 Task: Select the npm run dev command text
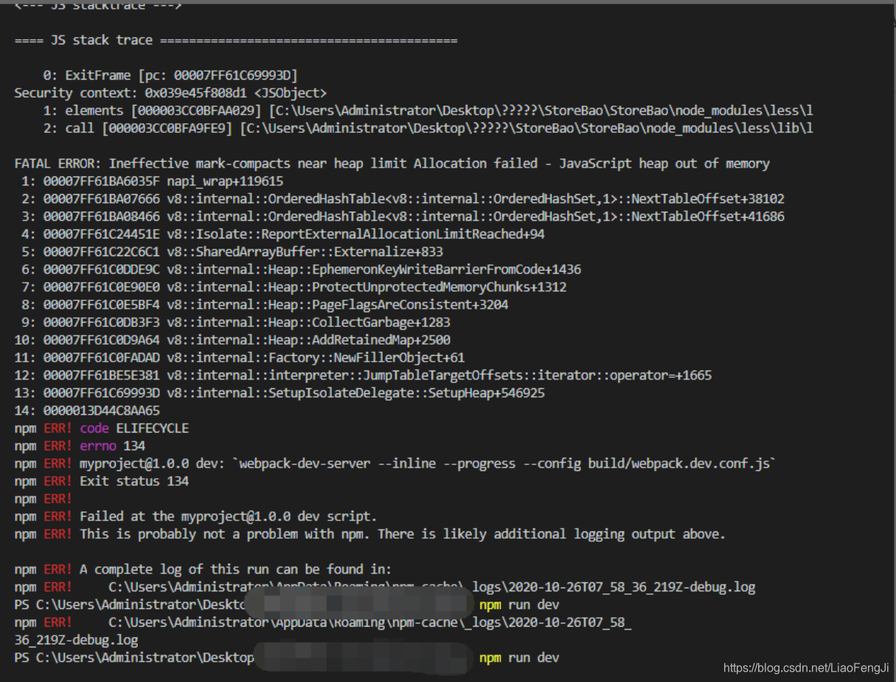[518, 604]
